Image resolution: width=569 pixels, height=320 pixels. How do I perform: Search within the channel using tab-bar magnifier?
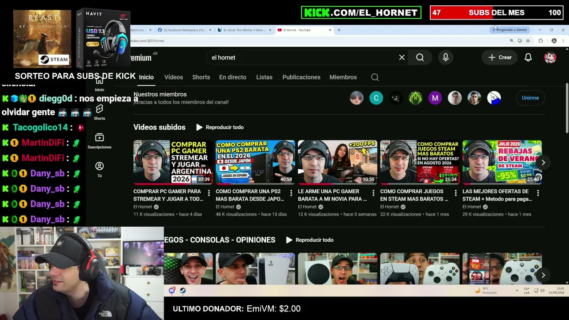pyautogui.click(x=375, y=77)
